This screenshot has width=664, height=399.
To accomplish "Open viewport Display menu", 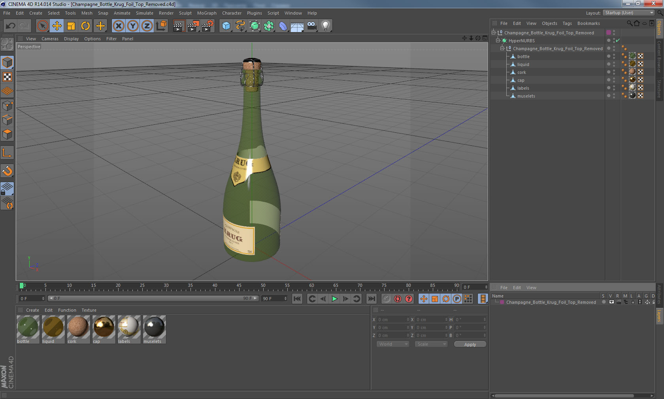I will (71, 39).
